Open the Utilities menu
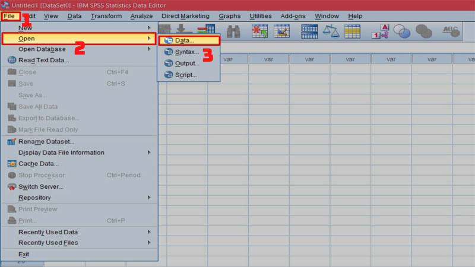This screenshot has width=475, height=267. [261, 16]
